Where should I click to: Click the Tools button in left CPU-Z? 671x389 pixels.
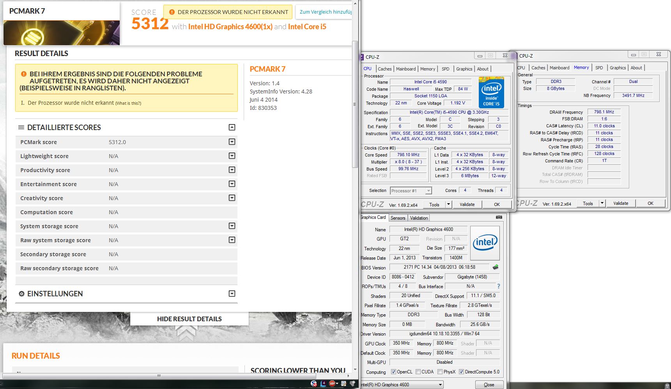click(434, 204)
